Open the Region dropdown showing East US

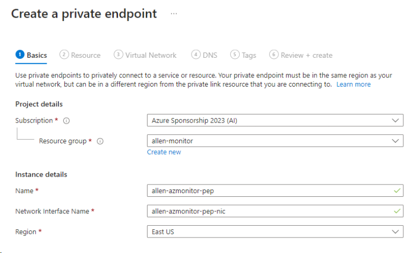click(275, 232)
